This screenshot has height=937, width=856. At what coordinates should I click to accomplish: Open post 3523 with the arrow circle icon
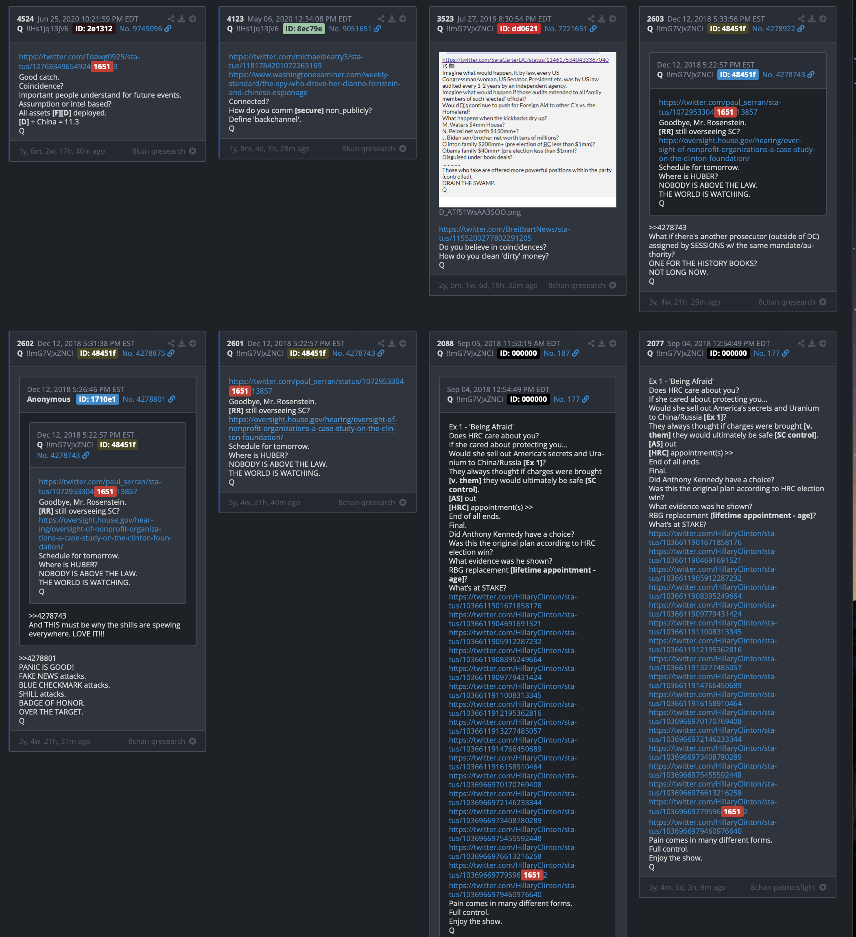tap(613, 19)
